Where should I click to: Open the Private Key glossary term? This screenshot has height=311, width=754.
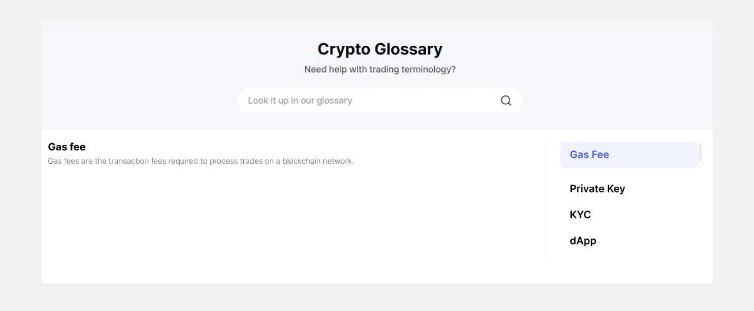(x=597, y=189)
